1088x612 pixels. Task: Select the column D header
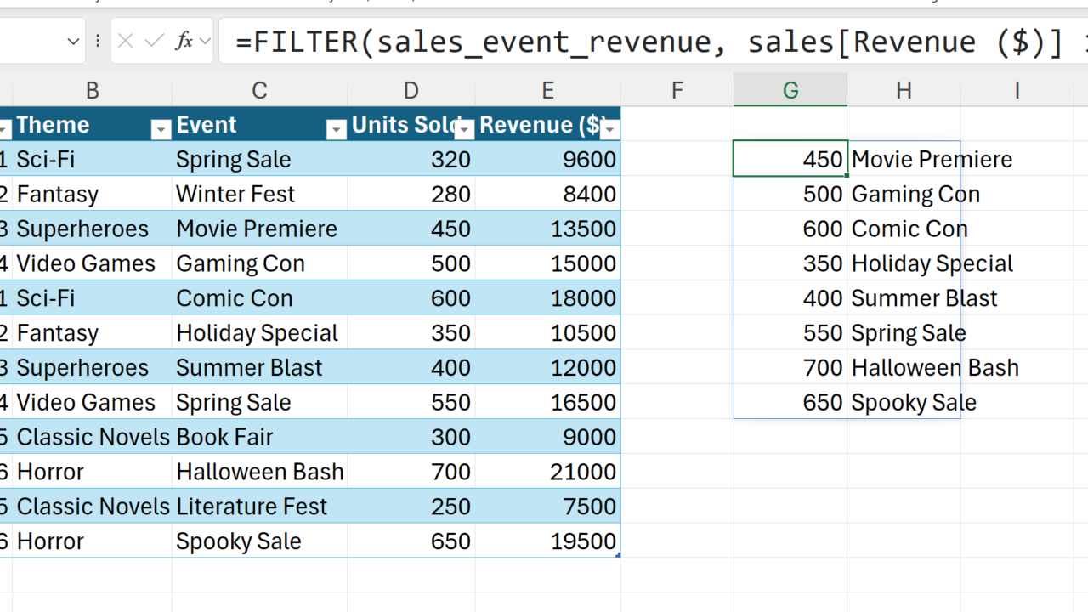point(411,90)
